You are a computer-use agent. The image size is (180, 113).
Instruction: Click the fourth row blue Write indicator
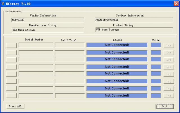(x=156, y=67)
